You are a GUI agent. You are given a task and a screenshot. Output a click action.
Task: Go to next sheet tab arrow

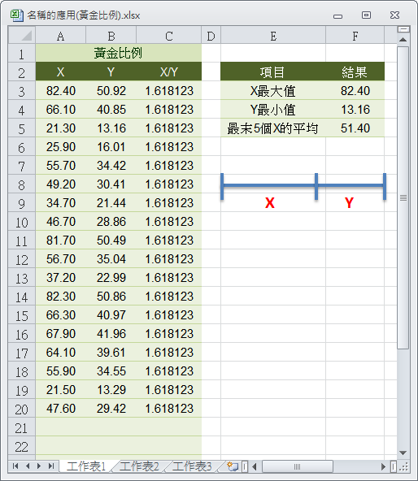(x=39, y=466)
